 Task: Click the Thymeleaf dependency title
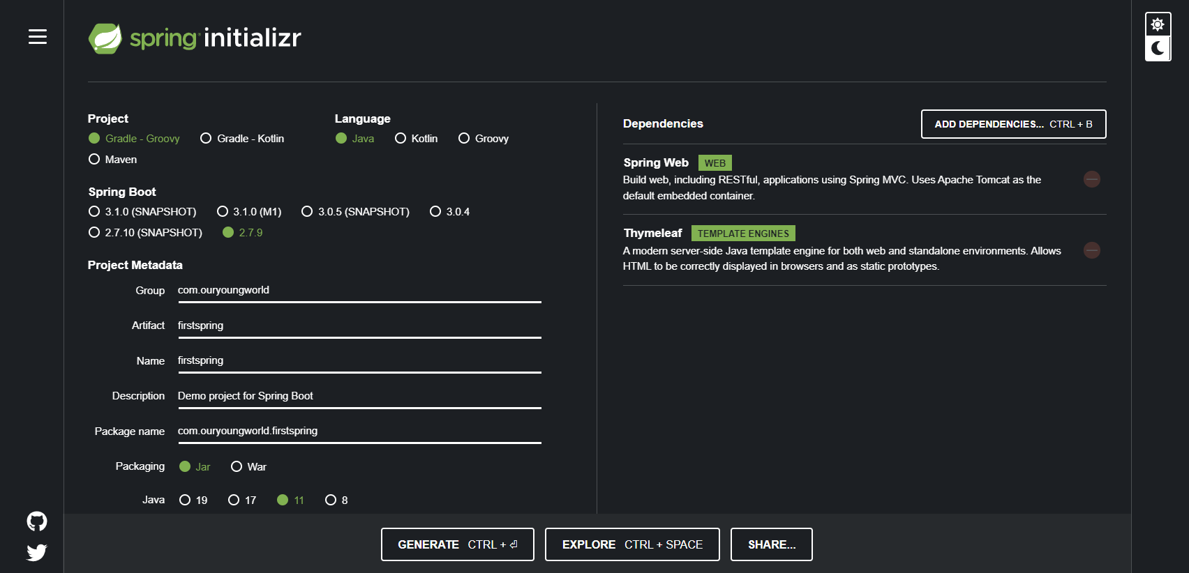pos(652,234)
